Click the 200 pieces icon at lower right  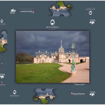click(x=92, y=94)
